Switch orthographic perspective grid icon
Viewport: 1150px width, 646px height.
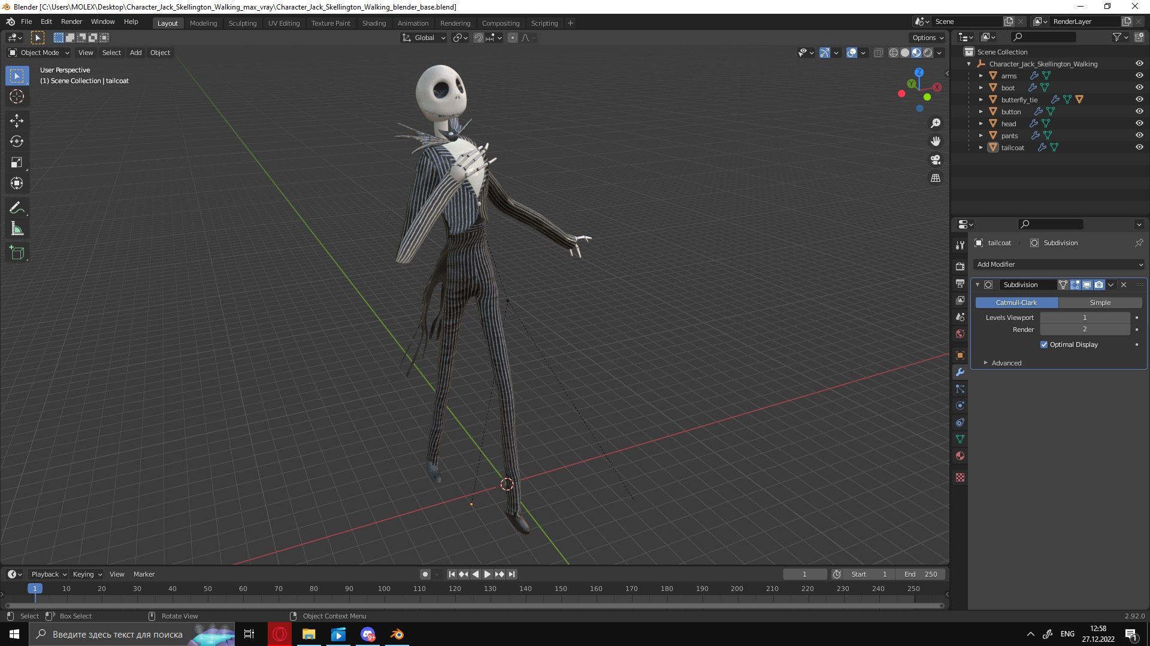point(936,178)
